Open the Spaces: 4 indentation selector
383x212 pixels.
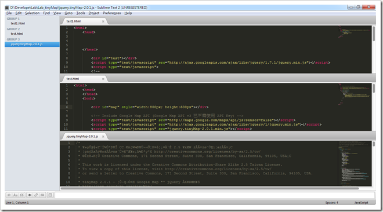click(x=331, y=203)
